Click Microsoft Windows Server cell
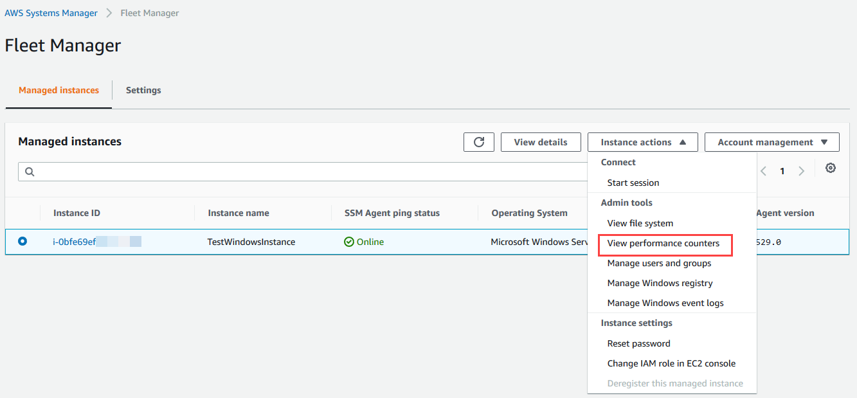 (539, 242)
